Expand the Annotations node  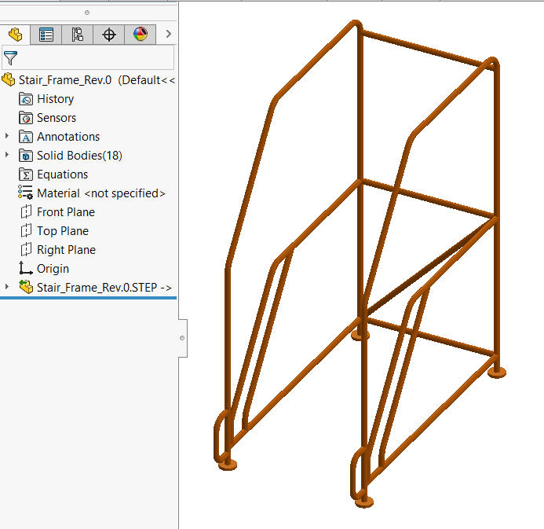[x=7, y=136]
